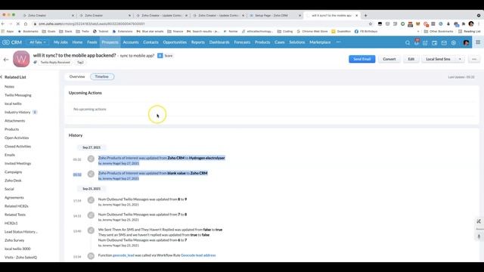The height and width of the screenshot is (272, 484).
Task: Go back using the record back arrow
Action: click(6, 60)
